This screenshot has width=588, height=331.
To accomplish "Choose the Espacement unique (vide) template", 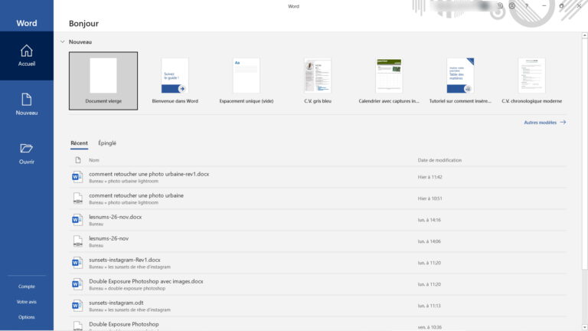I will tap(247, 80).
